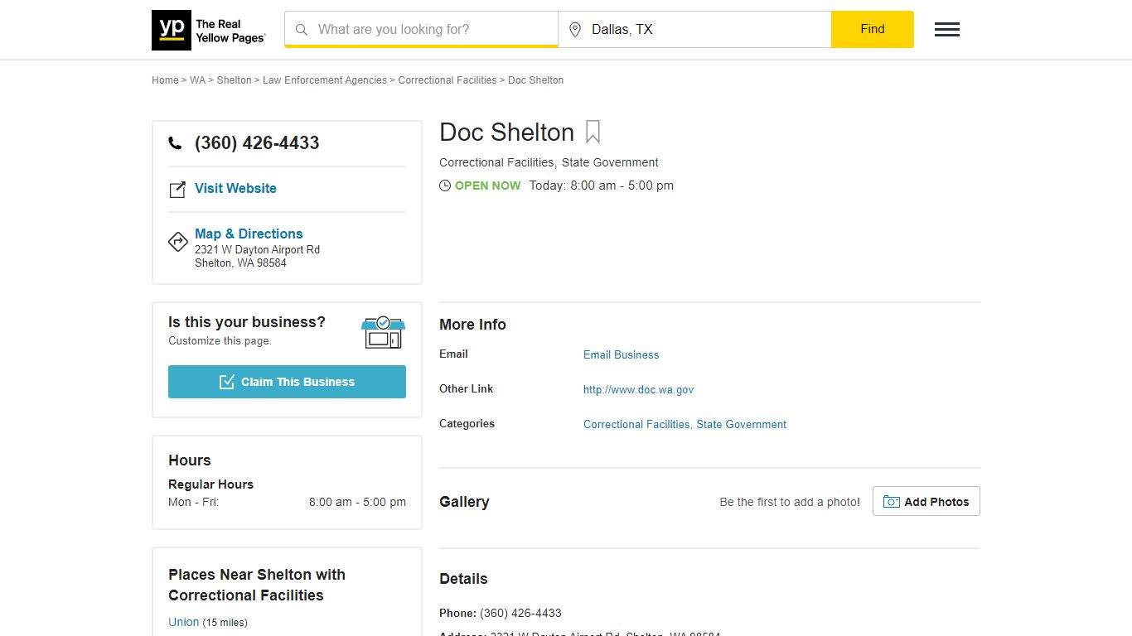Open the Union nearby place link
The width and height of the screenshot is (1132, 636).
click(183, 622)
